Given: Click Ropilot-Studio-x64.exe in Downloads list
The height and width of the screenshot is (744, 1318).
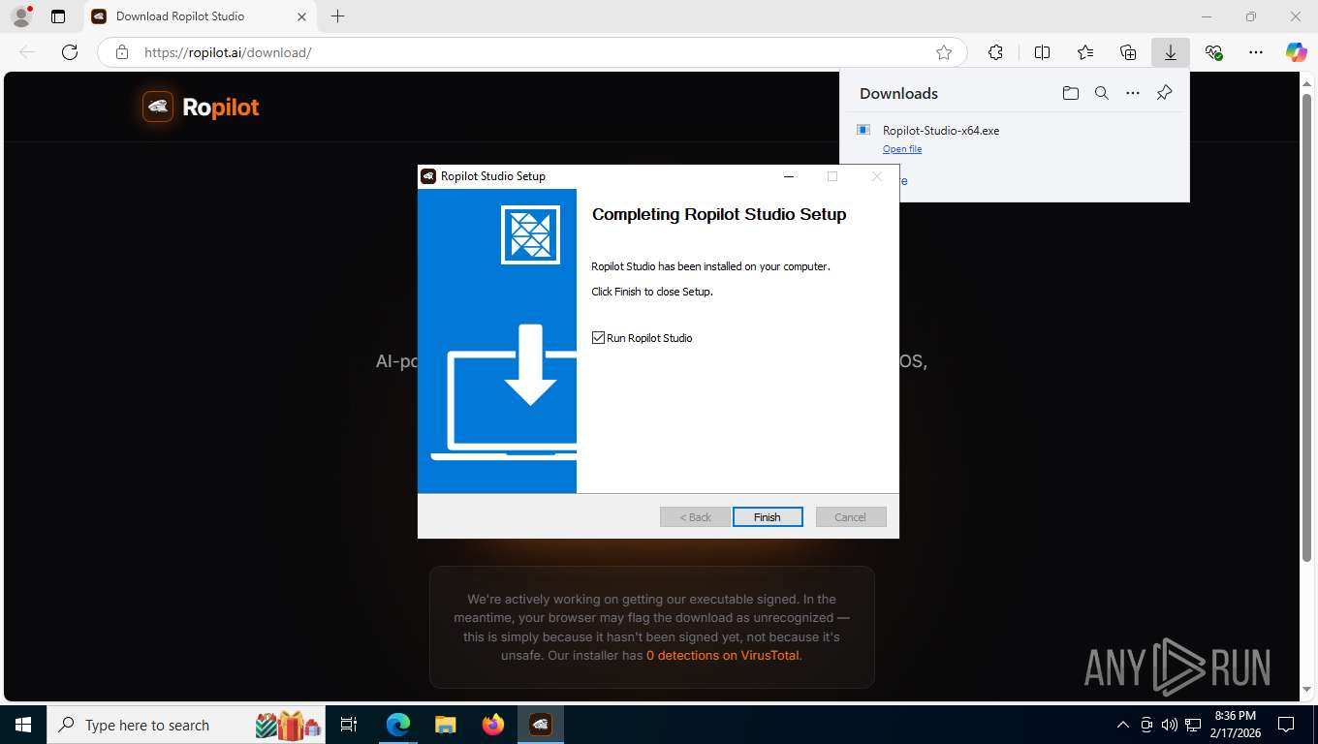Looking at the screenshot, I should (x=940, y=130).
